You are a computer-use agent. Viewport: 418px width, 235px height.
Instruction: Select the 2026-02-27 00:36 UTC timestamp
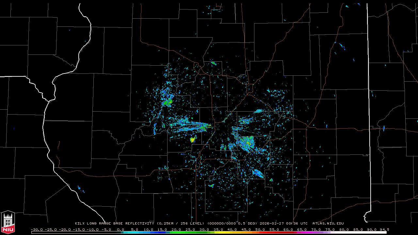point(283,224)
